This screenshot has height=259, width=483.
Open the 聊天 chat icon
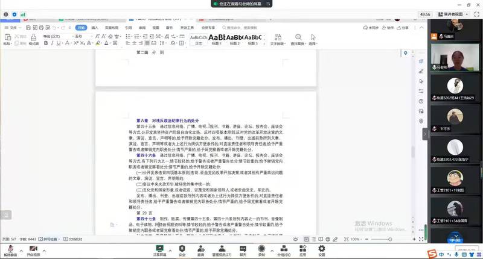point(243,248)
